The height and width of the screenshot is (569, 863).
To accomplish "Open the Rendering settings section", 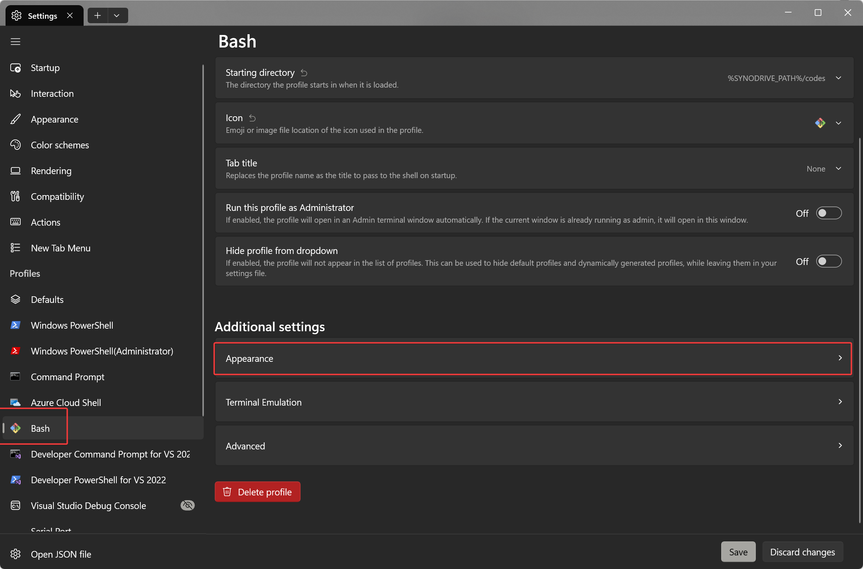I will click(x=51, y=171).
